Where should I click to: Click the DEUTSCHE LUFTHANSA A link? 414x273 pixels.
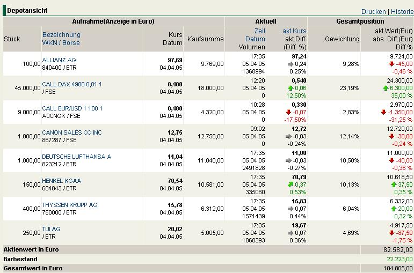[77, 157]
